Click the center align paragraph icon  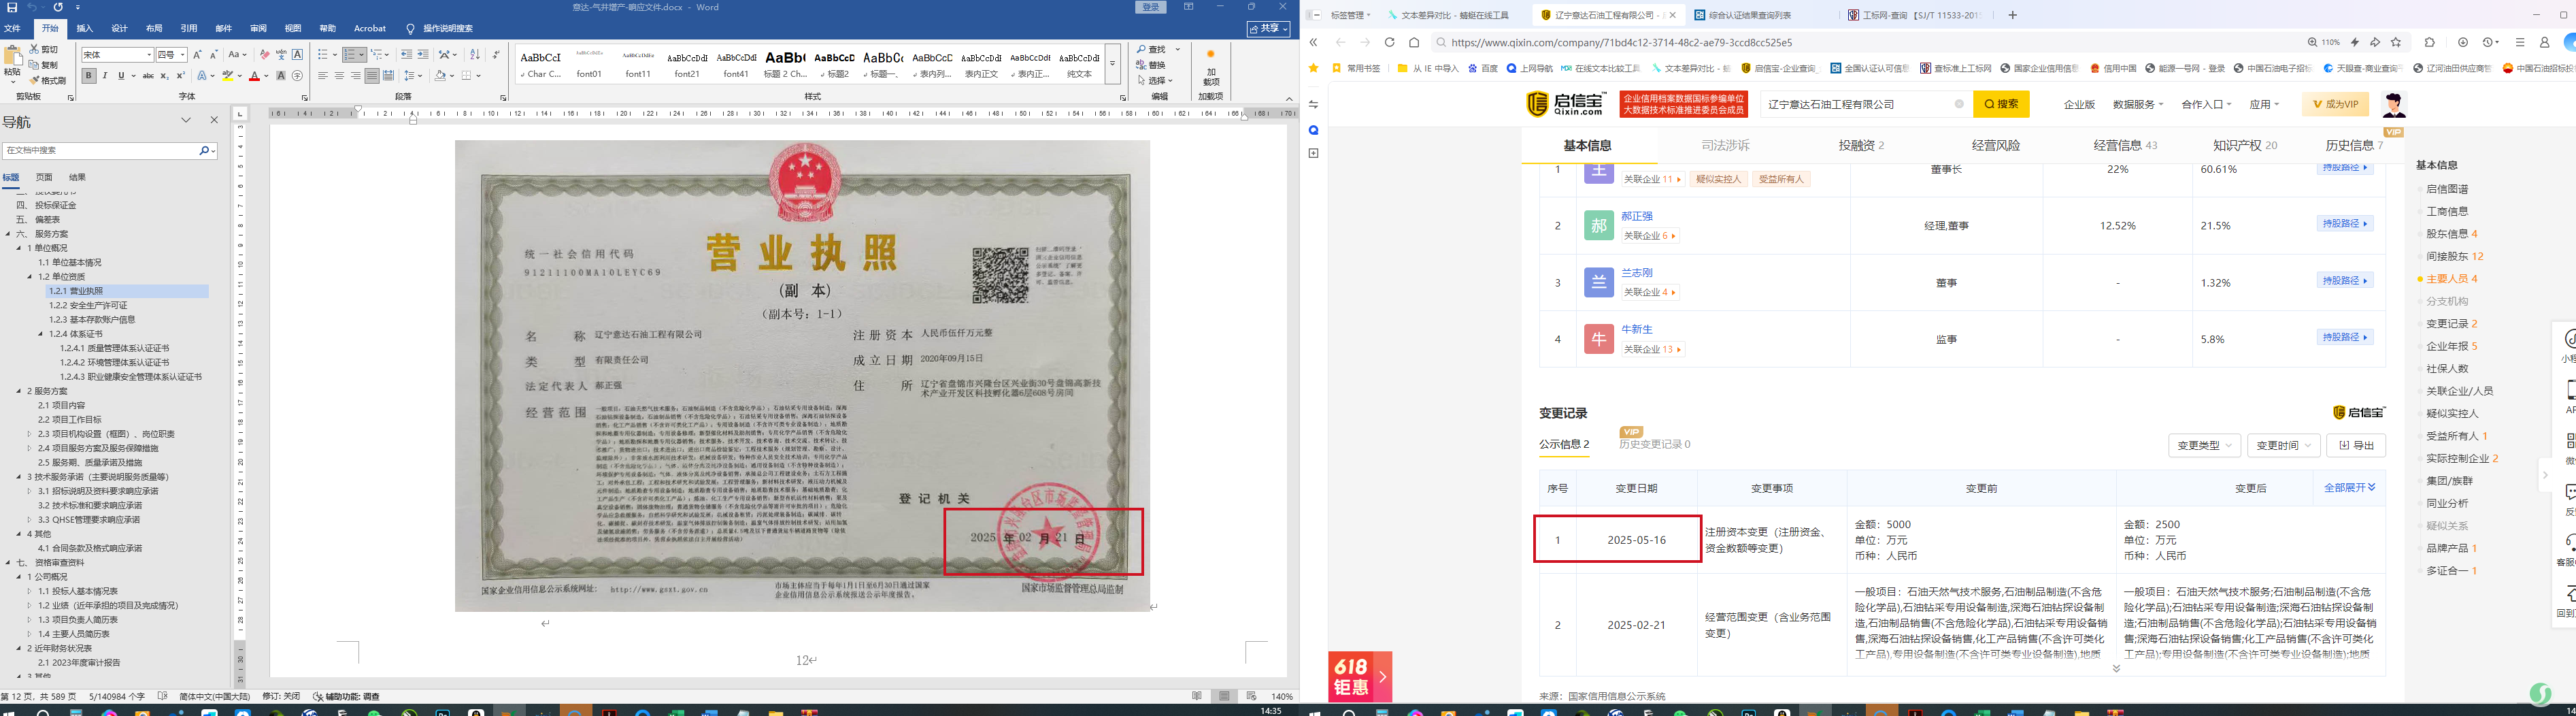click(339, 76)
